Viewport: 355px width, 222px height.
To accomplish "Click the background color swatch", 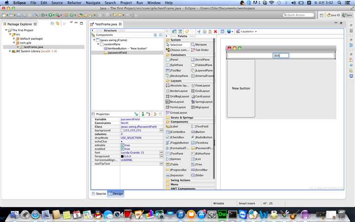I will (x=122, y=130).
